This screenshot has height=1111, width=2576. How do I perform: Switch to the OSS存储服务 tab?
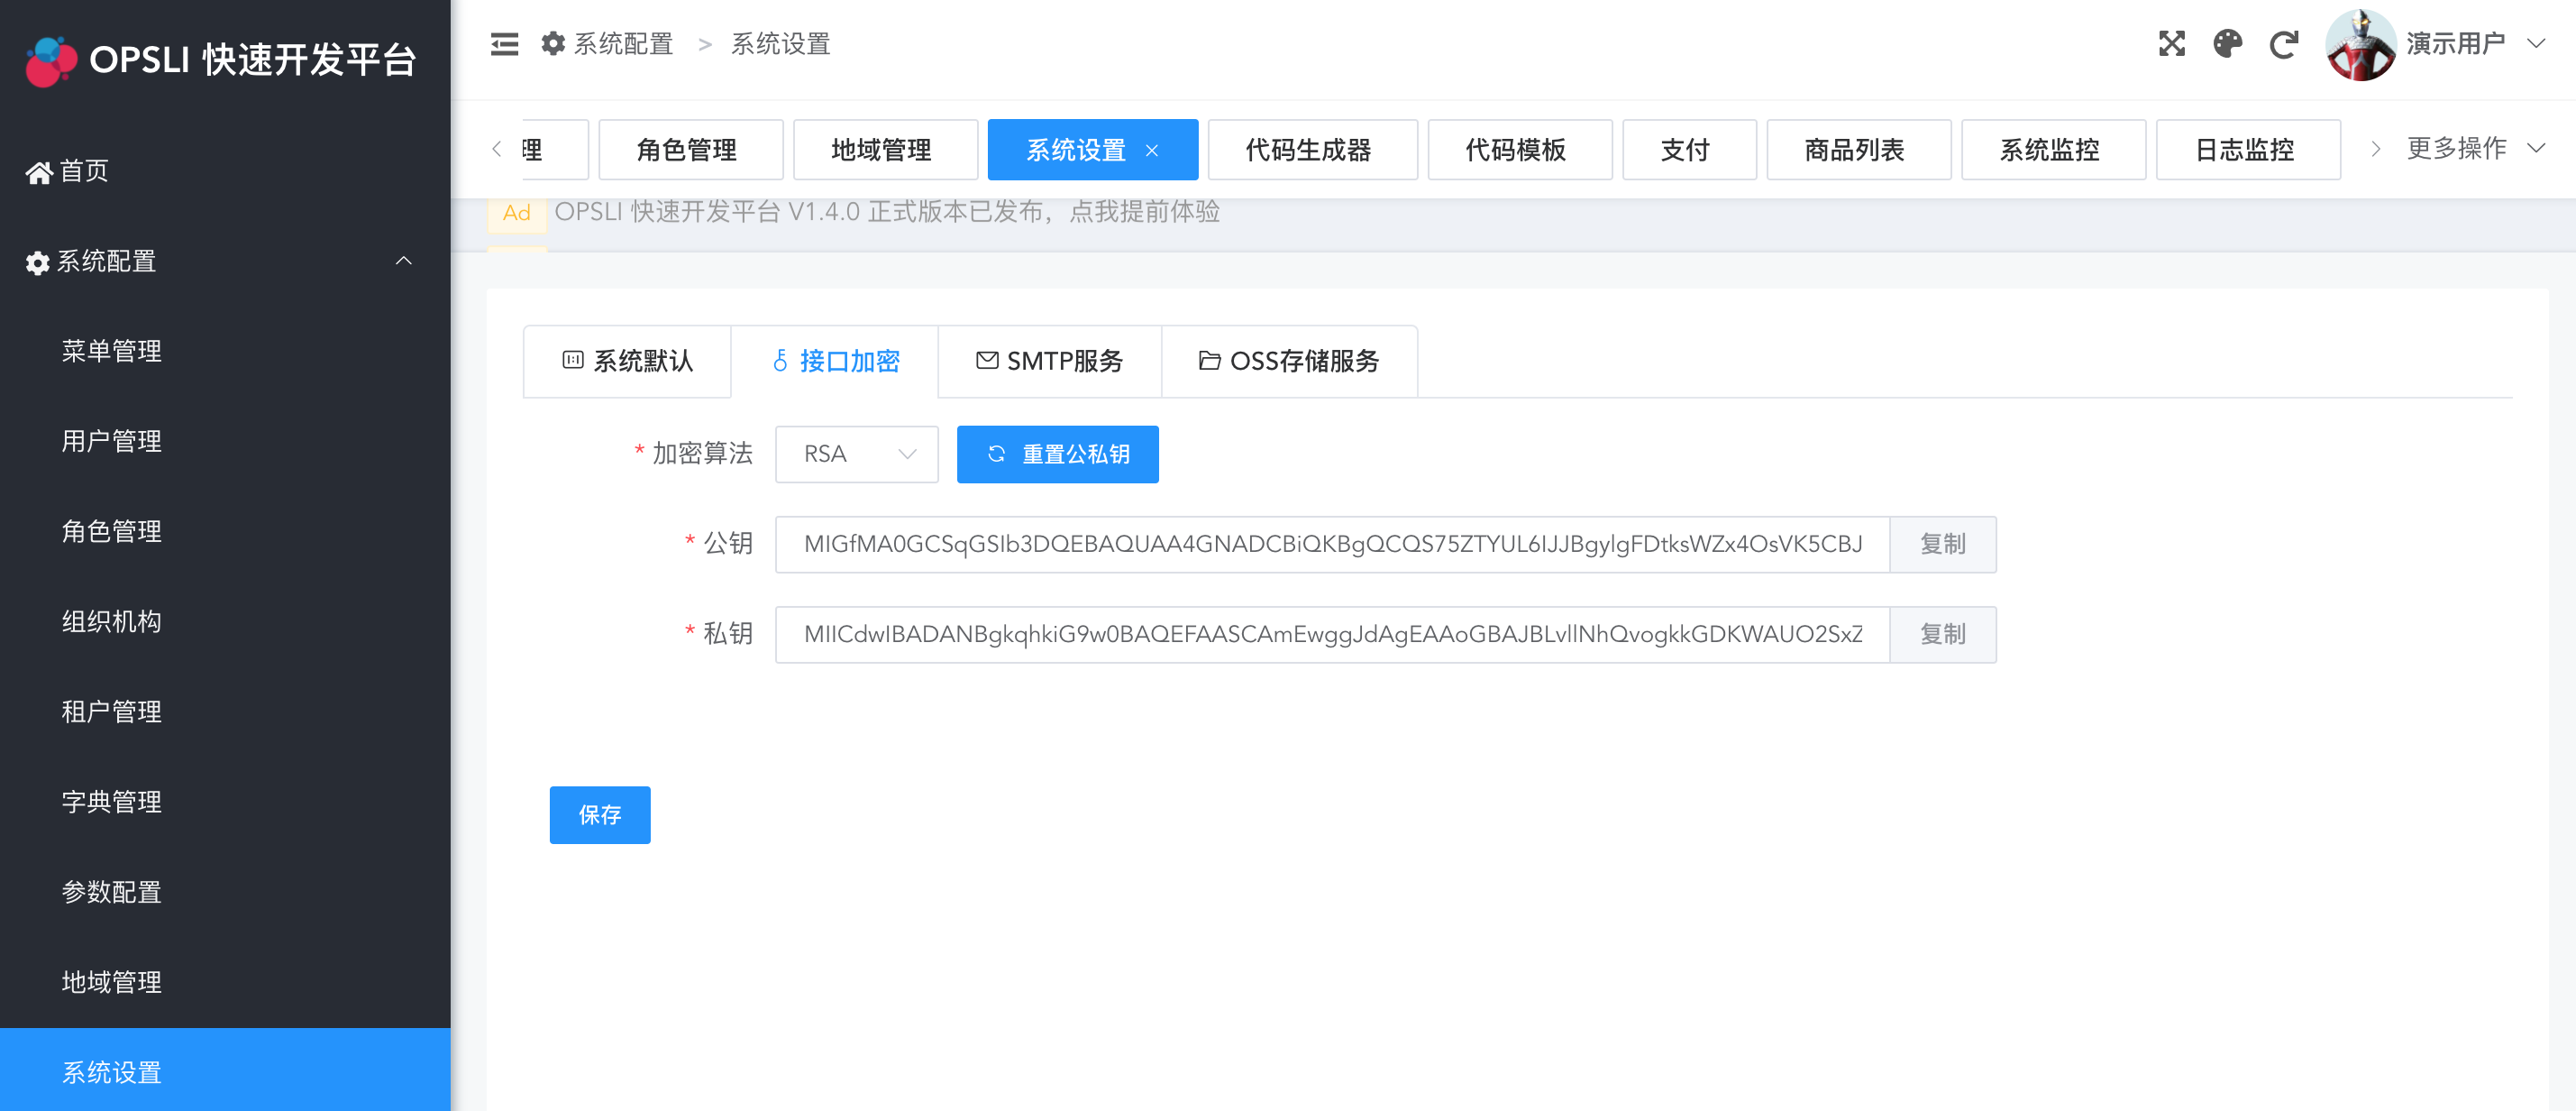click(x=1289, y=362)
